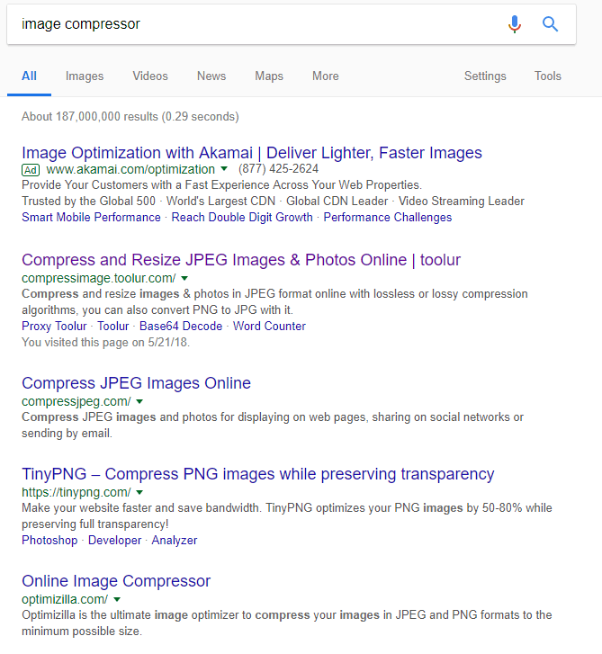Image resolution: width=602 pixels, height=654 pixels.
Task: Click the Toolur sitelink
Action: coord(113,327)
